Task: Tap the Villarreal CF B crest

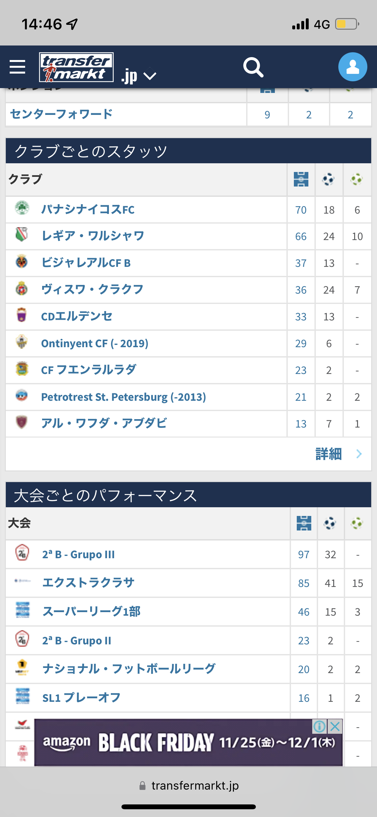Action: (x=22, y=262)
